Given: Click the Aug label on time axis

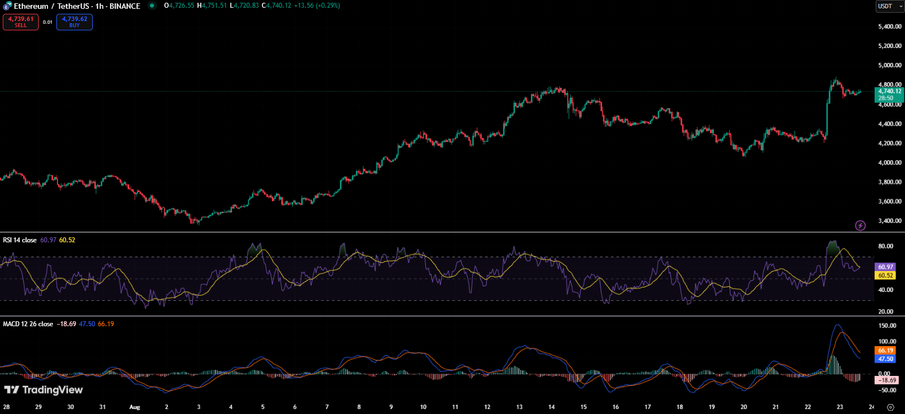Looking at the screenshot, I should 134,407.
